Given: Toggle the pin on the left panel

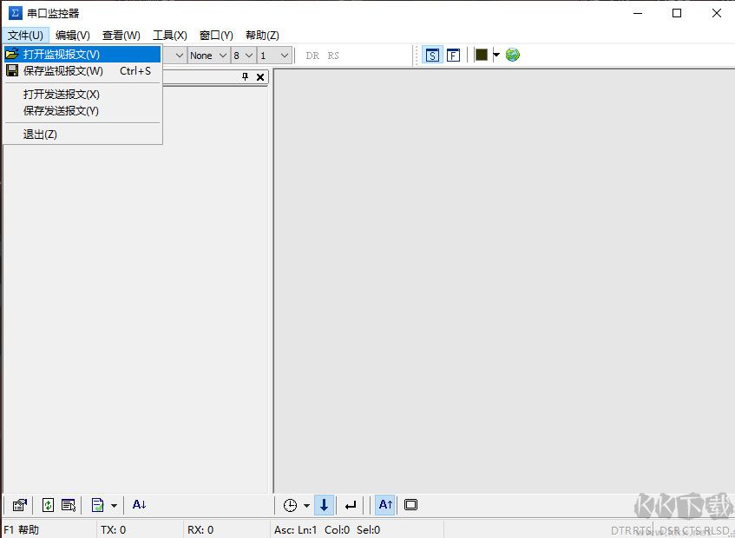Looking at the screenshot, I should [245, 77].
